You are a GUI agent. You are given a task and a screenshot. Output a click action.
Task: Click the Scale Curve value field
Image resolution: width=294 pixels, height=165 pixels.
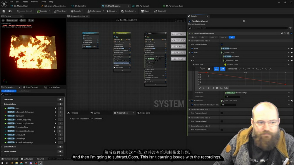(232, 97)
